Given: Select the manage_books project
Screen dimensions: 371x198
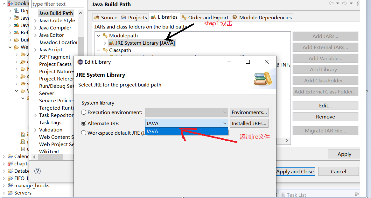Looking at the screenshot, I should [x=32, y=186].
